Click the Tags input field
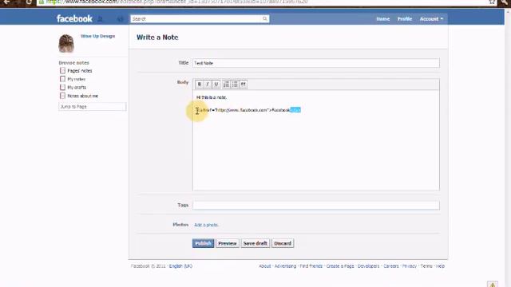 (316, 206)
